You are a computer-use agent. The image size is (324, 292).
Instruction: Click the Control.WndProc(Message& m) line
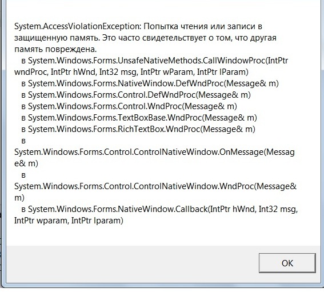pyautogui.click(x=129, y=106)
